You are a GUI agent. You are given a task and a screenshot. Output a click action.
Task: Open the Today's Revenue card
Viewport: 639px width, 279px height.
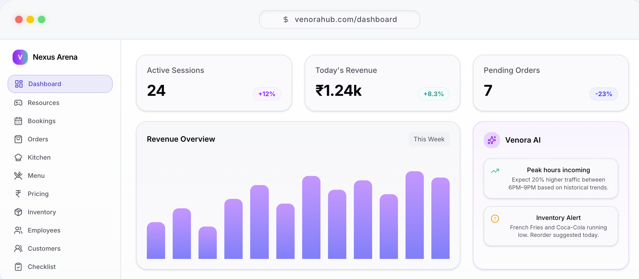(382, 83)
